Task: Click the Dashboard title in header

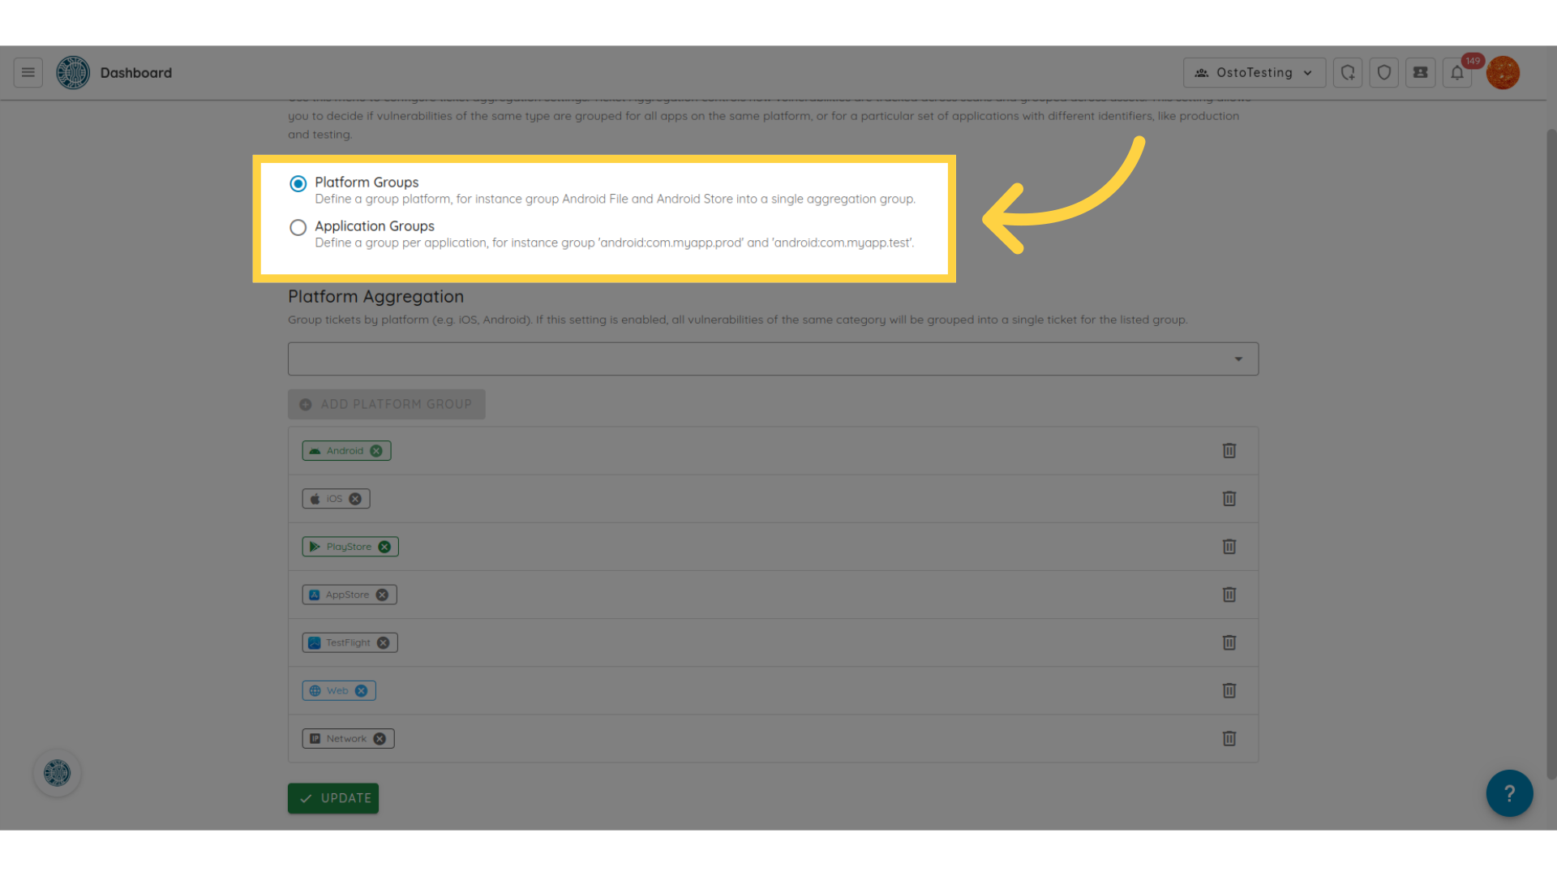Action: (x=136, y=73)
